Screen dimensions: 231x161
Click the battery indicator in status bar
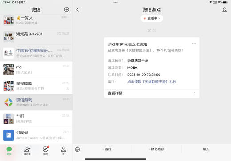225,2
